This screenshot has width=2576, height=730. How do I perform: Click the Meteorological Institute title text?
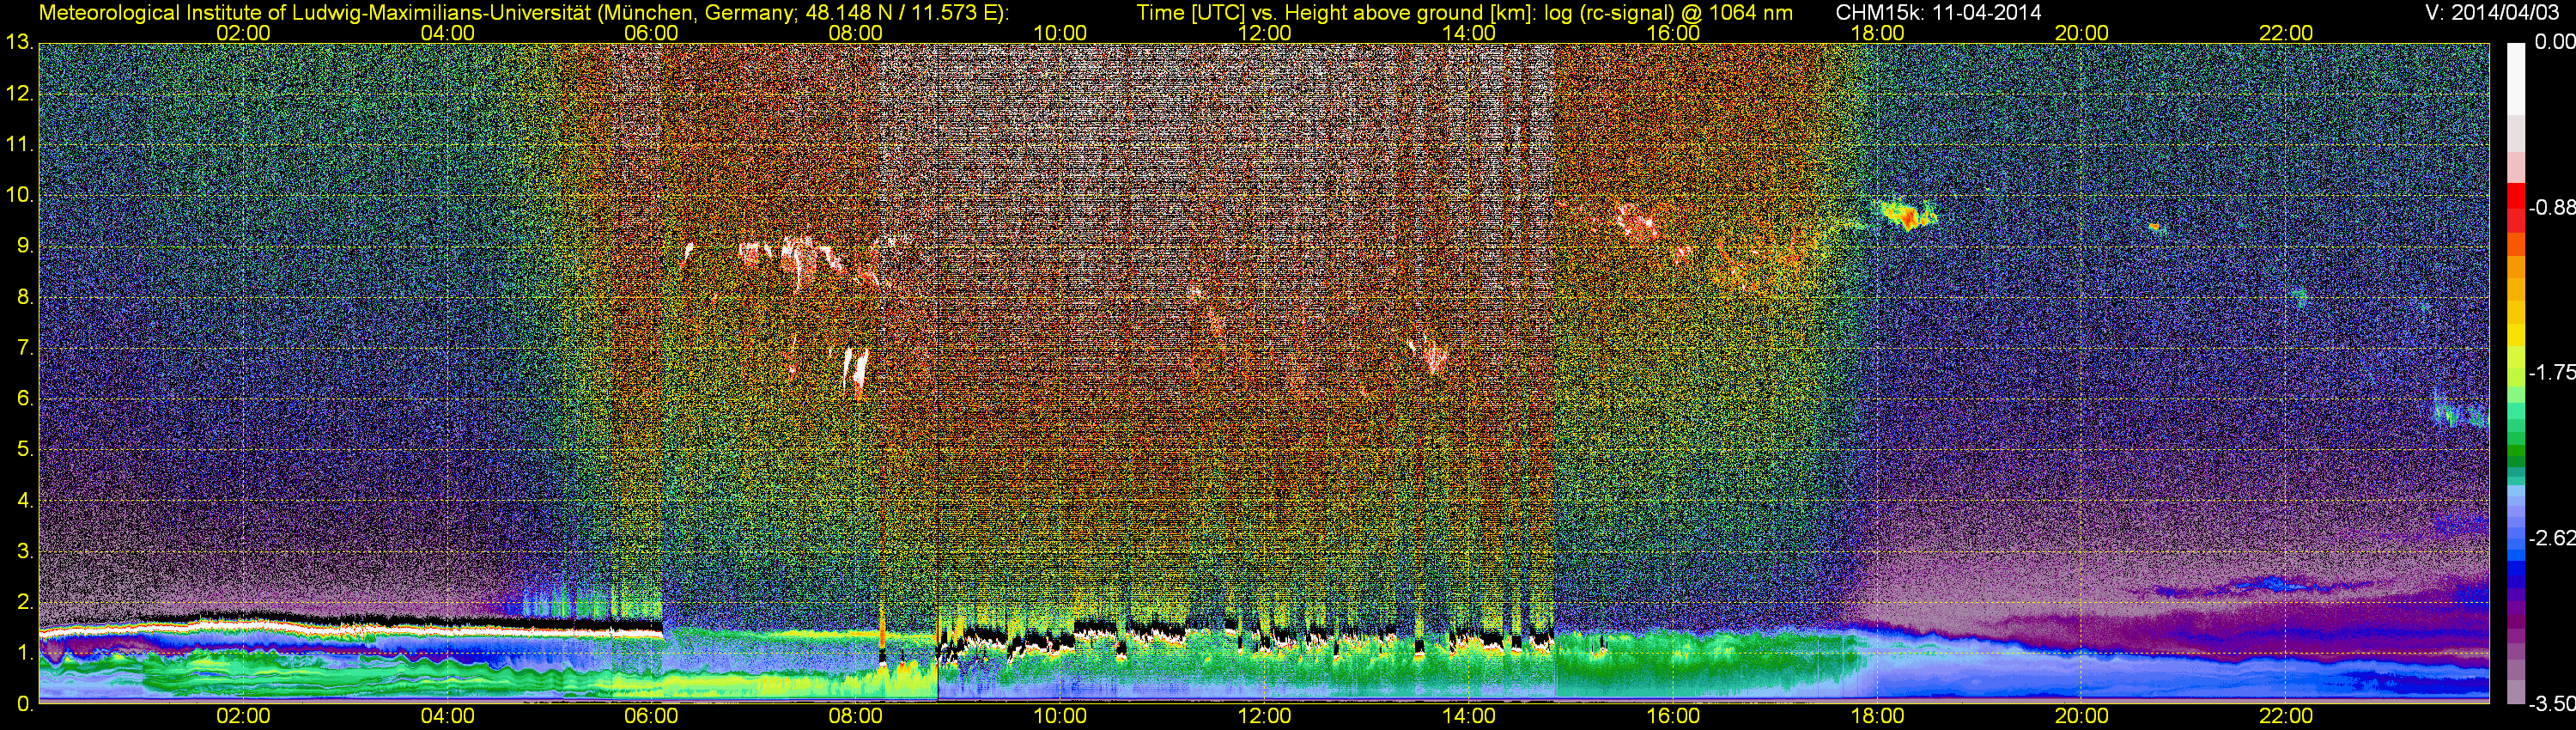click(523, 12)
